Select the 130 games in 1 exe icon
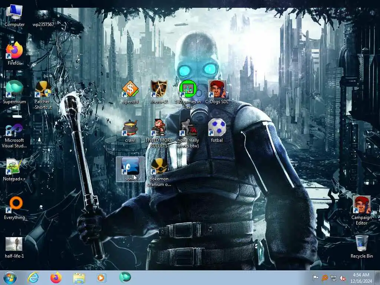 pyautogui.click(x=188, y=95)
